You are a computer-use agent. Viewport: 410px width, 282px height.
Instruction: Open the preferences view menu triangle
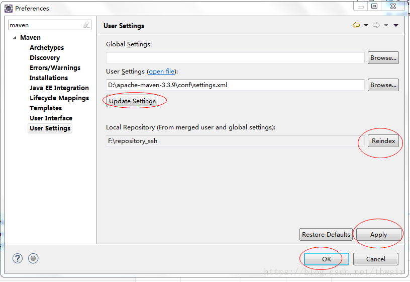pos(396,25)
